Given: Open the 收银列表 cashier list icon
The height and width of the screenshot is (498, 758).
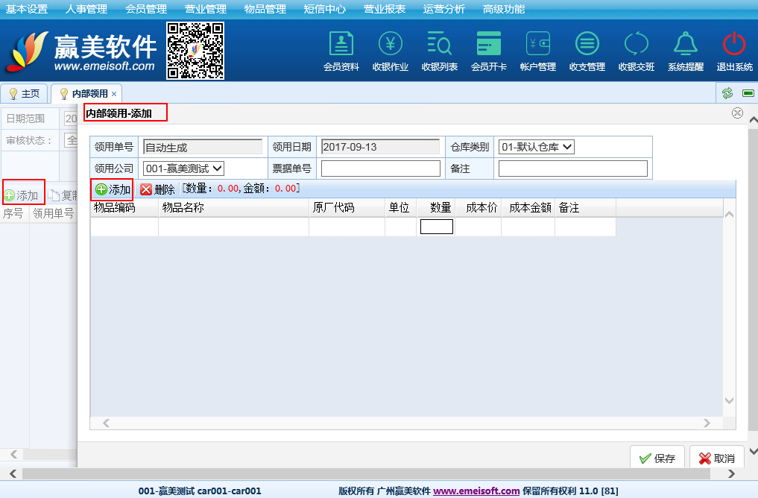Looking at the screenshot, I should click(x=439, y=45).
